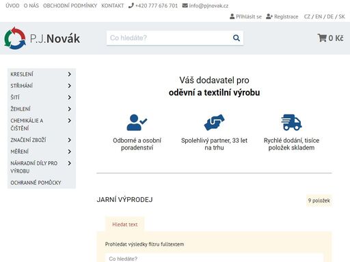The height and width of the screenshot is (262, 350).
Task: Call the +420 777 676 701 link
Action: pyautogui.click(x=157, y=5)
